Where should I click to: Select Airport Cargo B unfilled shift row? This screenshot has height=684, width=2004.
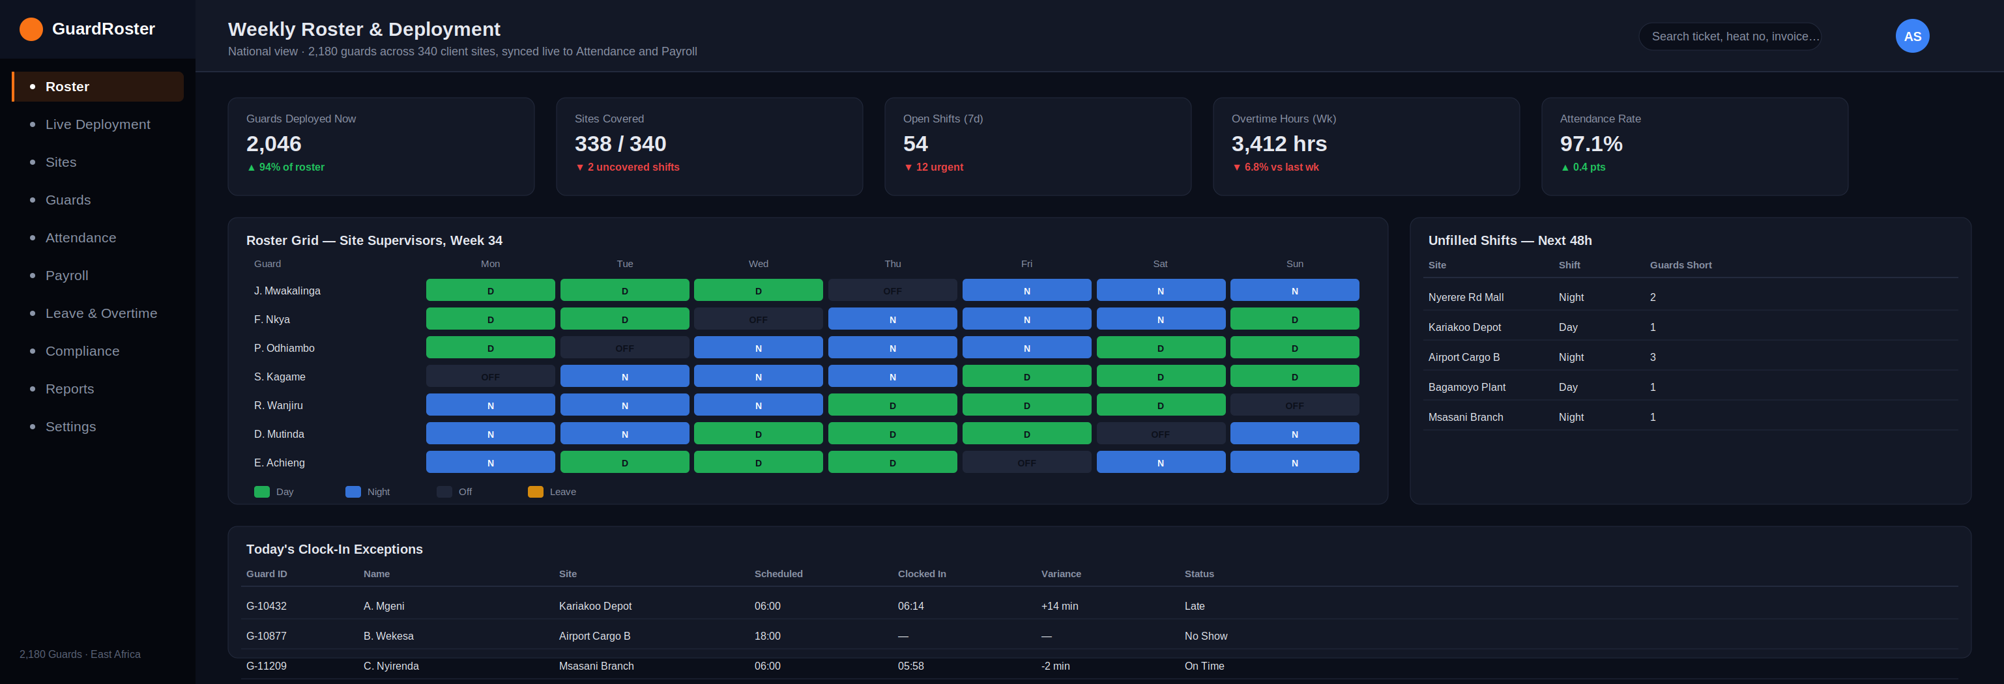coord(1690,358)
